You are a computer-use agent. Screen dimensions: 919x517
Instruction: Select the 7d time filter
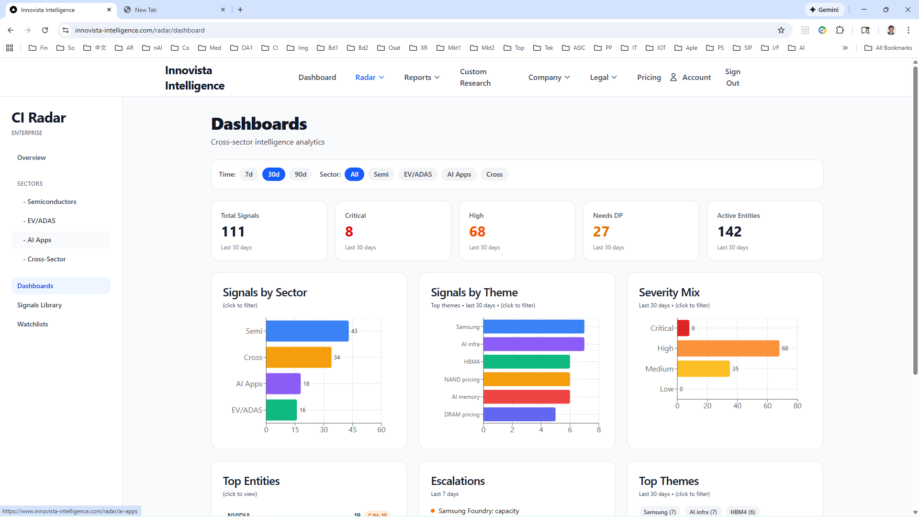coord(248,174)
